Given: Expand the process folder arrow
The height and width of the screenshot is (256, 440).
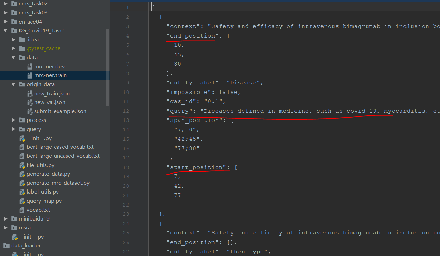Looking at the screenshot, I should point(13,120).
